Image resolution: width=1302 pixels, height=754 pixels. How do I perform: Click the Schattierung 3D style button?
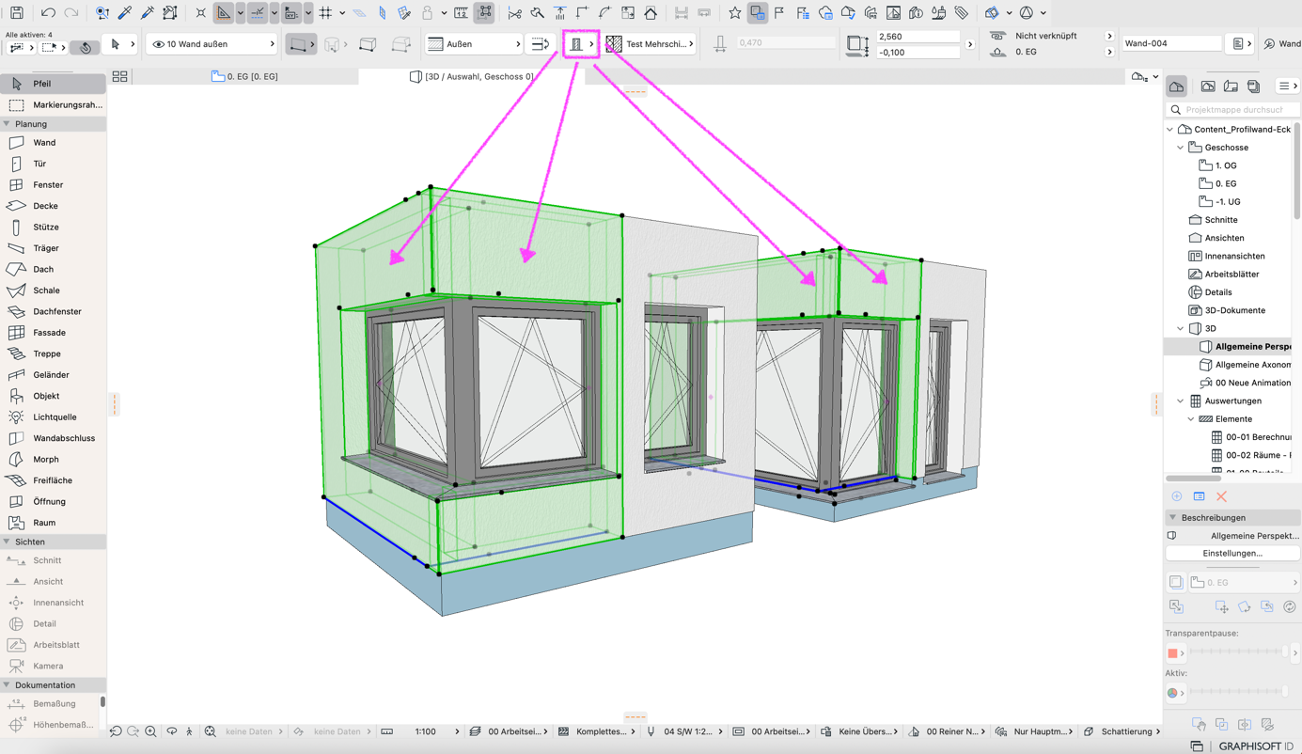1122,731
